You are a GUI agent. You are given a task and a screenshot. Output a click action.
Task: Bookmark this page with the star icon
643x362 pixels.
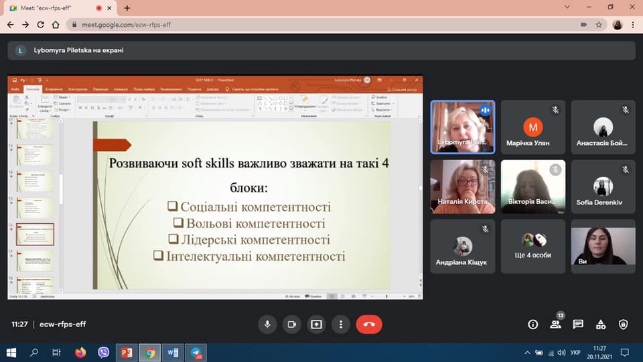[x=599, y=24]
